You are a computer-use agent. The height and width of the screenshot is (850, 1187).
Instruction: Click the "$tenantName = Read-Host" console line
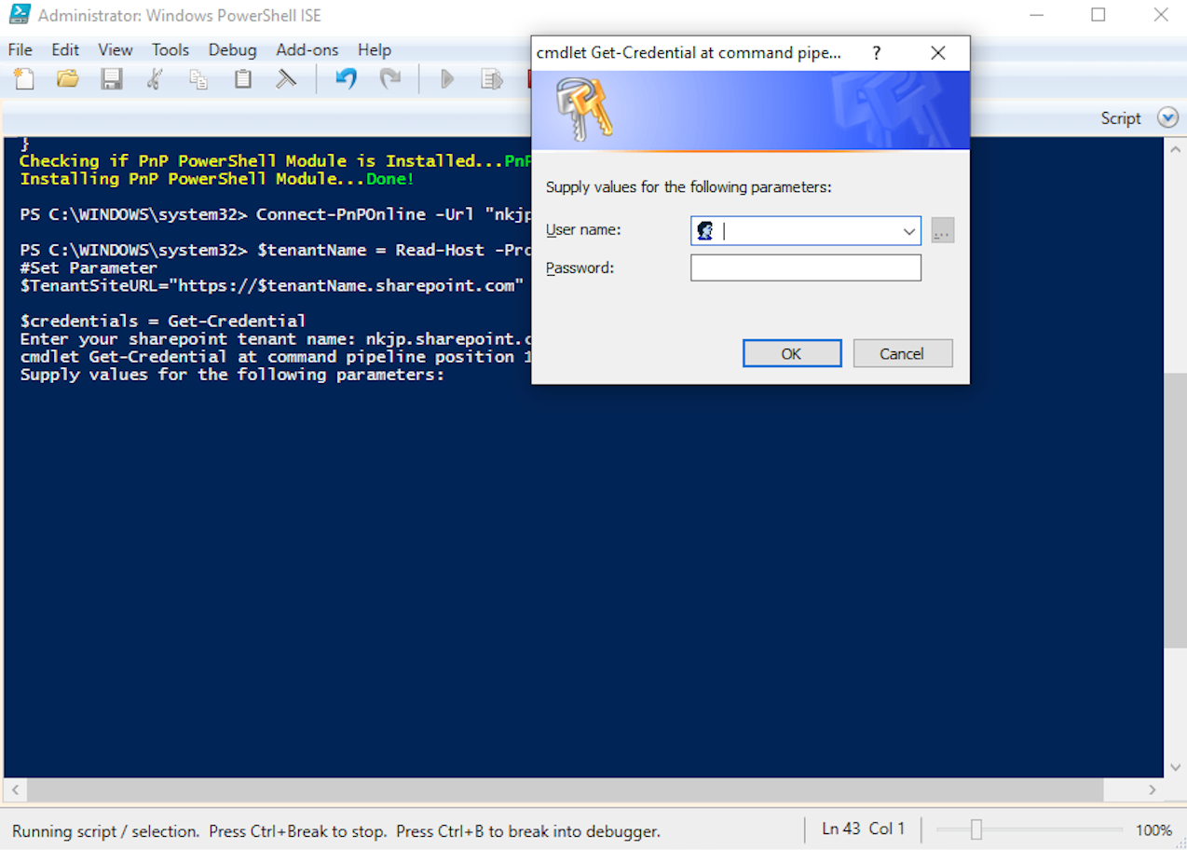click(275, 251)
